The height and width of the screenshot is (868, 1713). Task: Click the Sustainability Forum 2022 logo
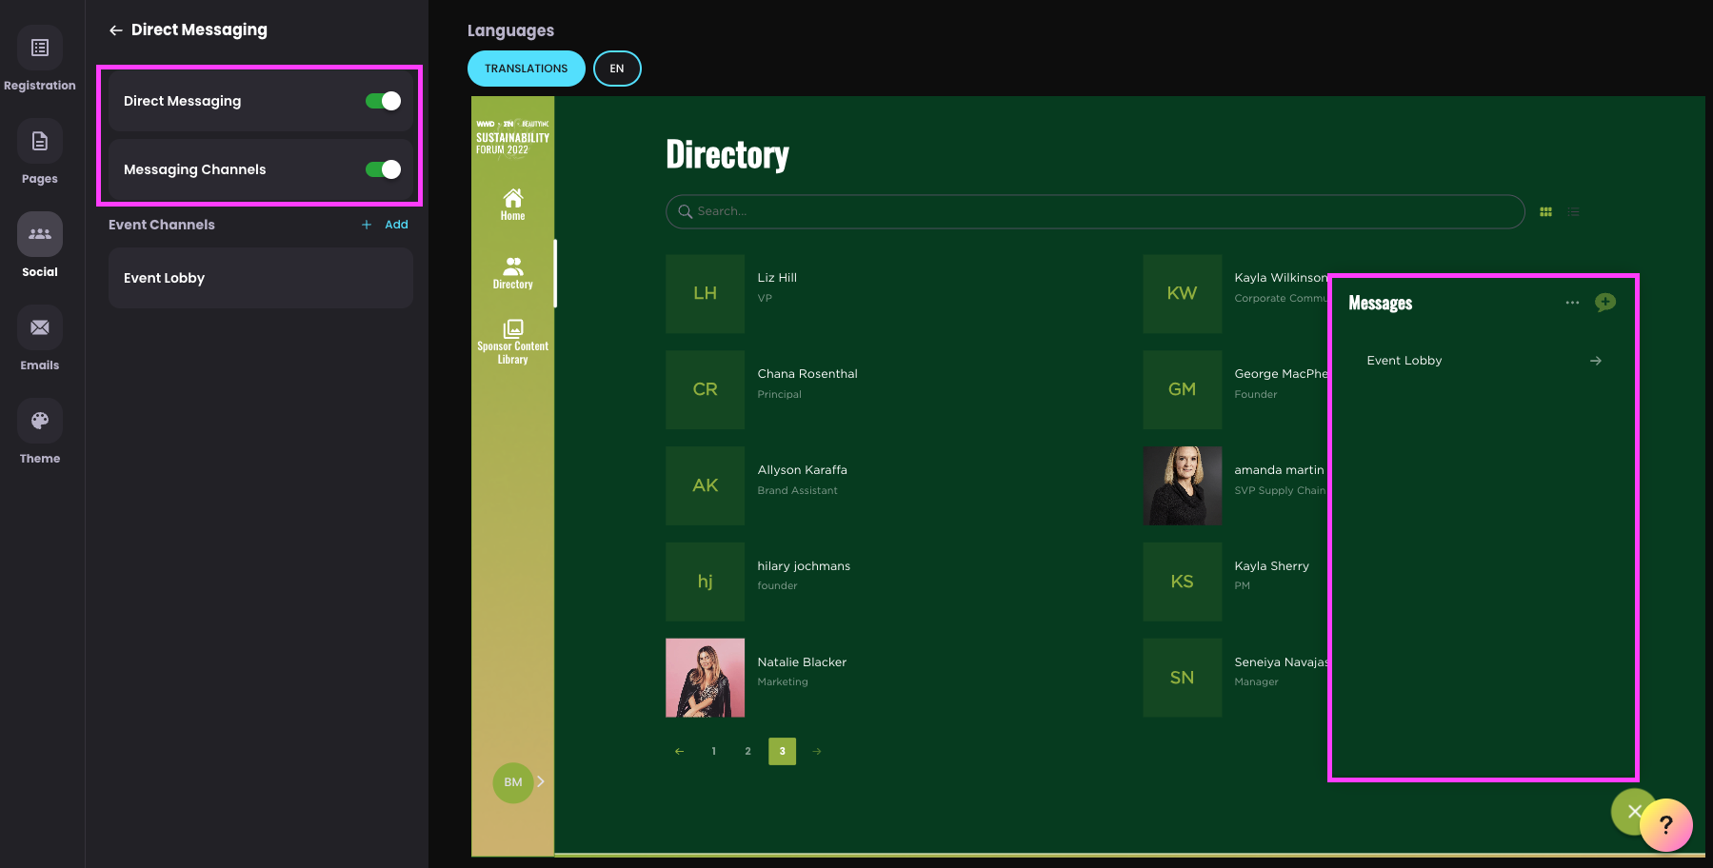click(x=512, y=138)
